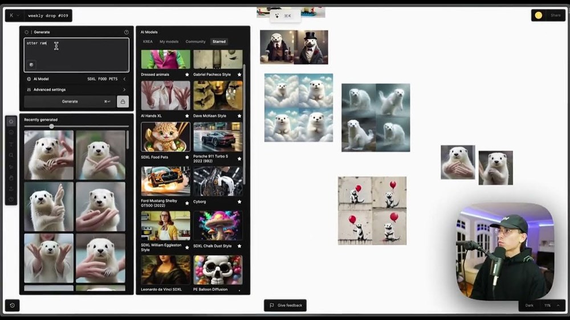This screenshot has width=570, height=320.
Task: Click the Recently generated panel scrollbar
Action: (128, 140)
